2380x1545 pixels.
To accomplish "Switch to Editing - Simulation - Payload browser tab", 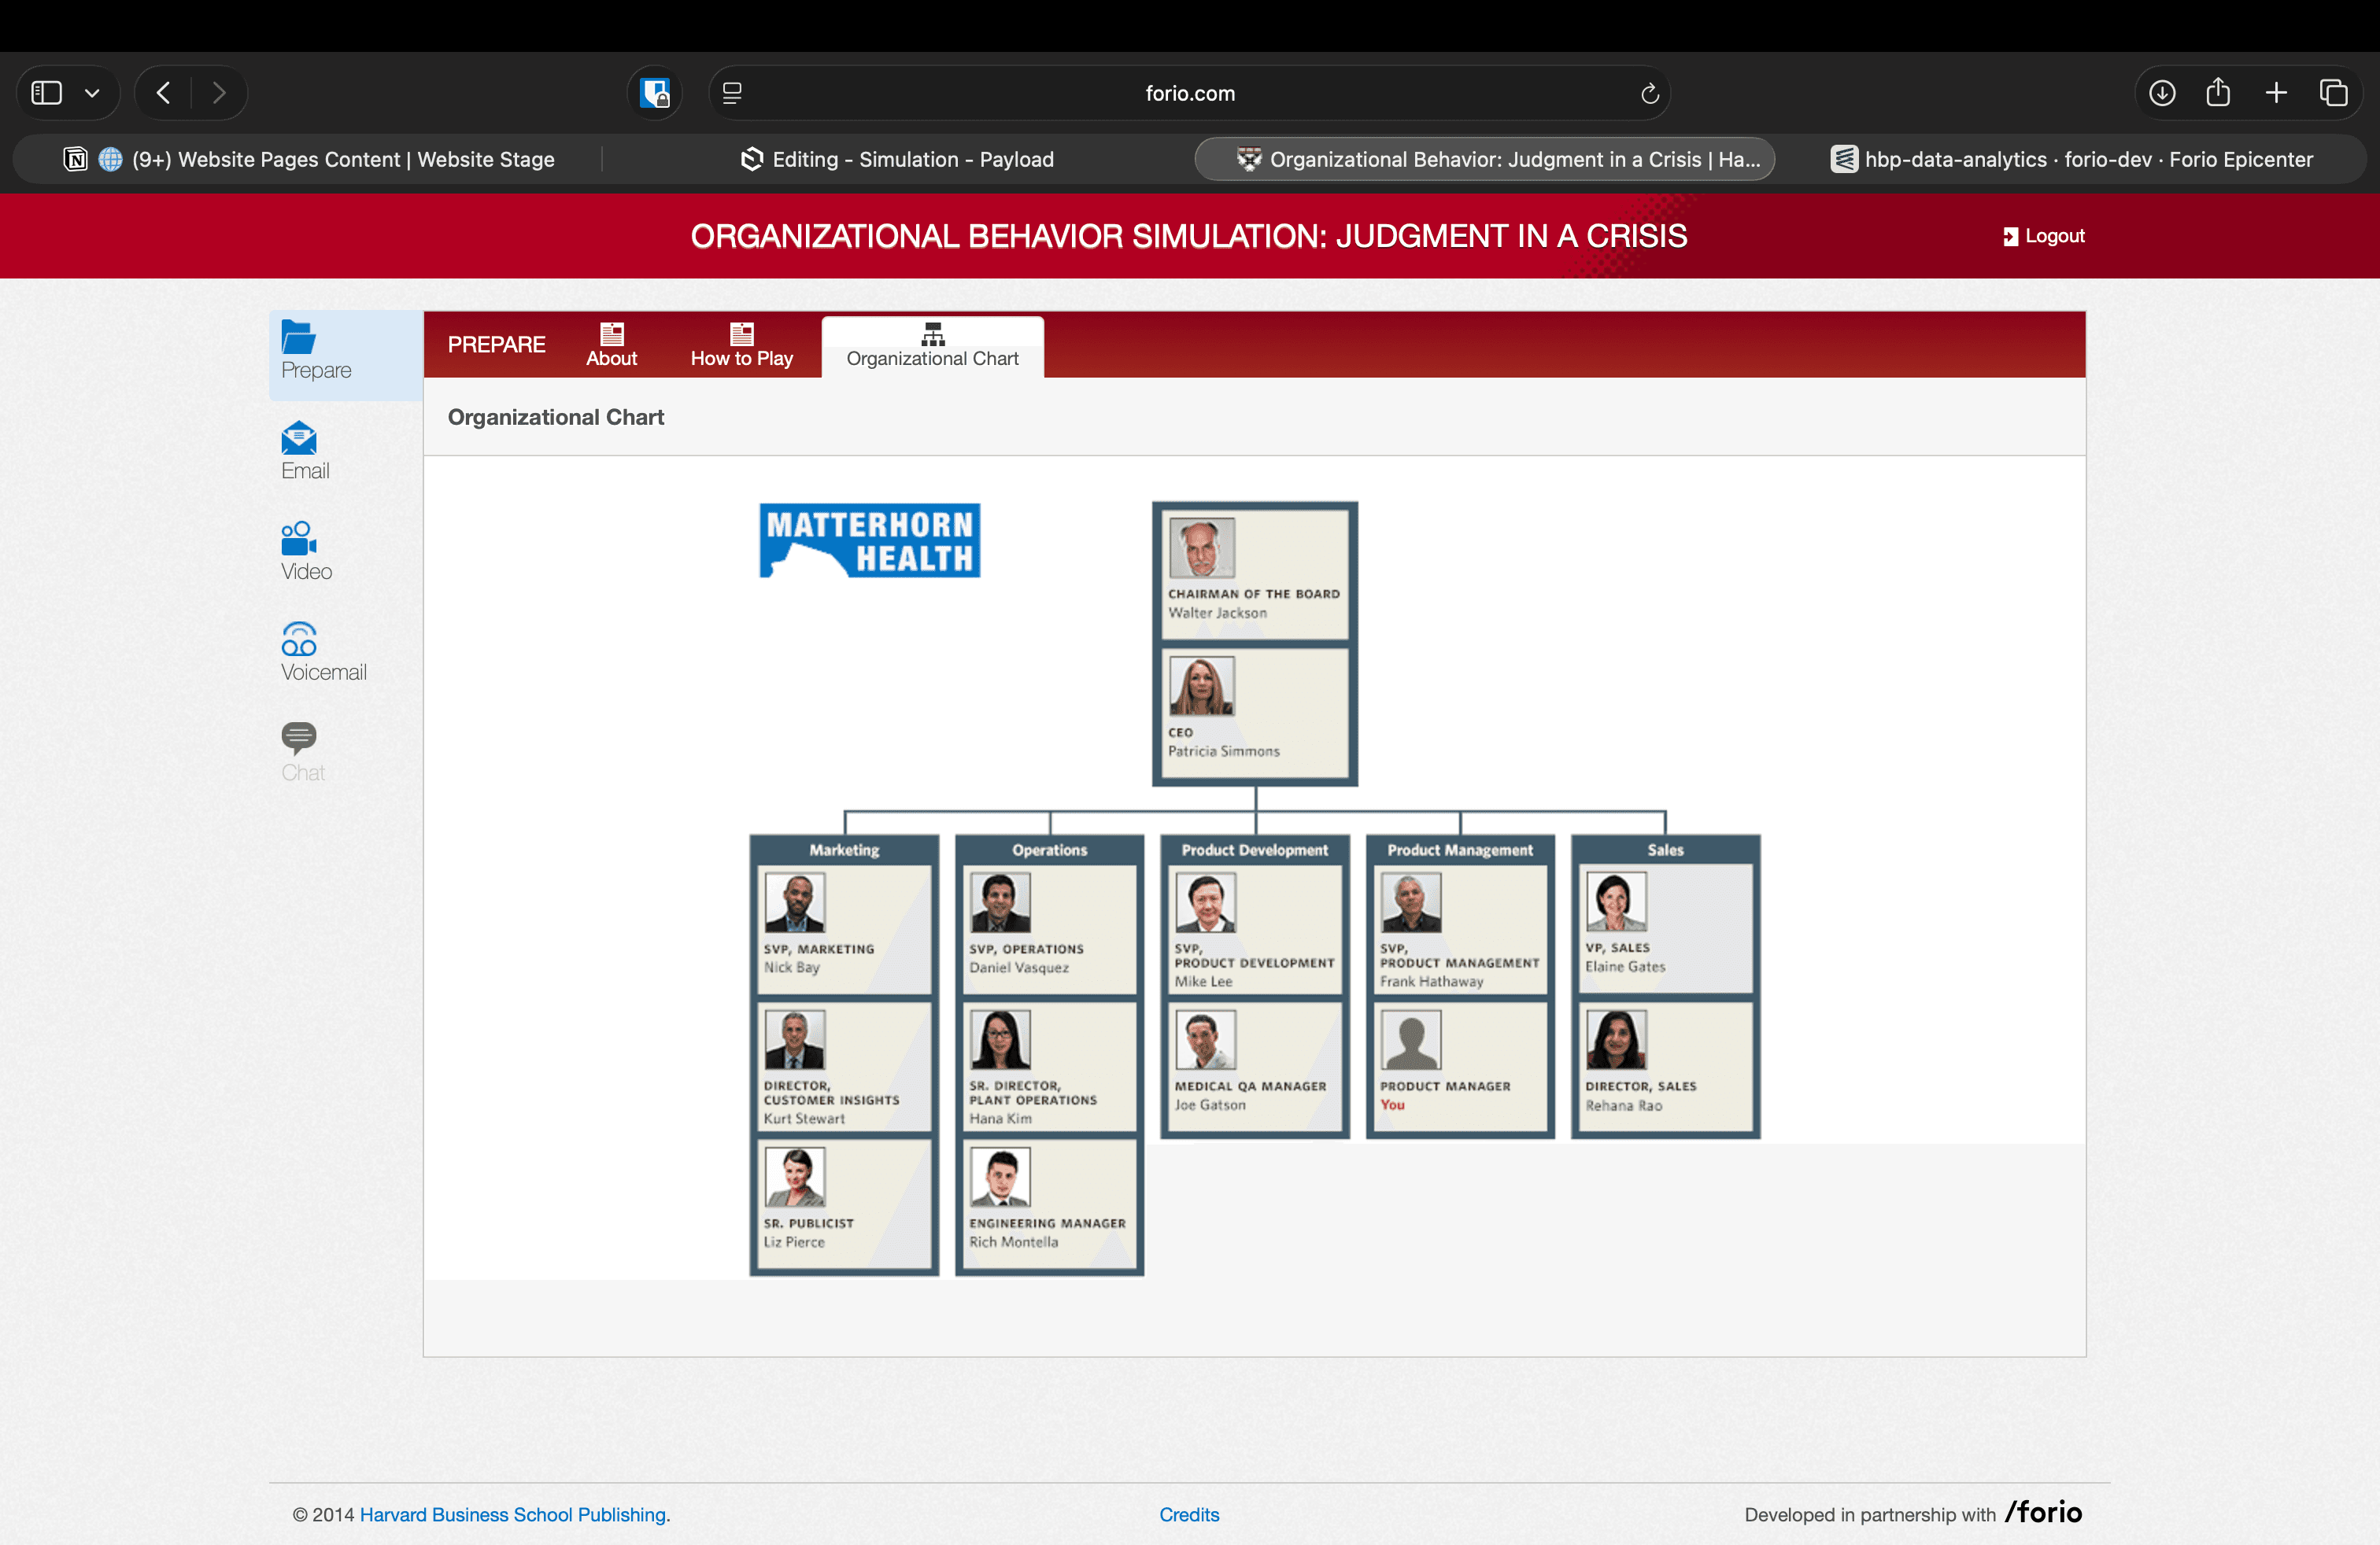I will (x=897, y=160).
